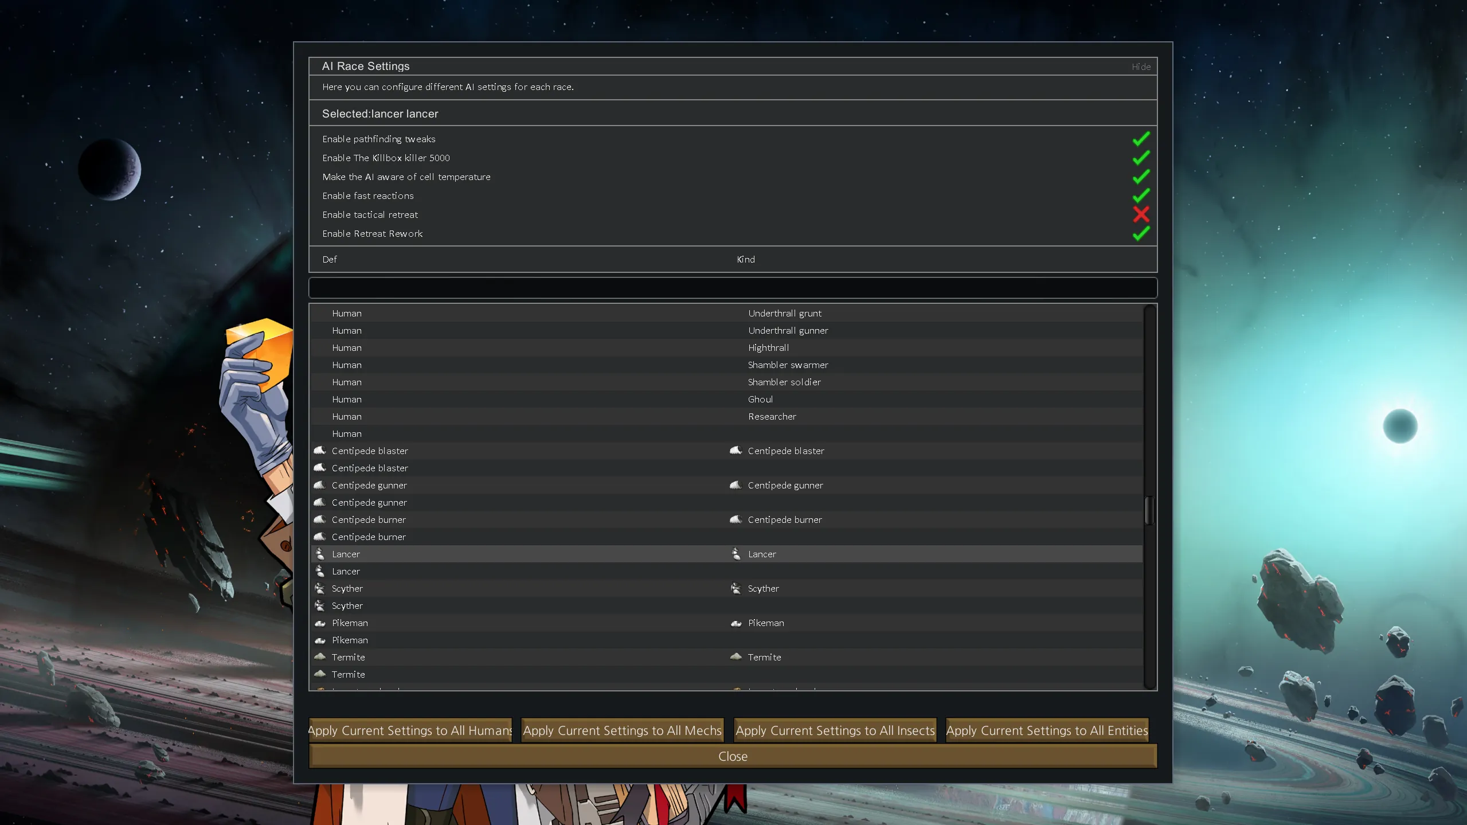
Task: Apply Current Settings to All Mechs
Action: [x=622, y=730]
